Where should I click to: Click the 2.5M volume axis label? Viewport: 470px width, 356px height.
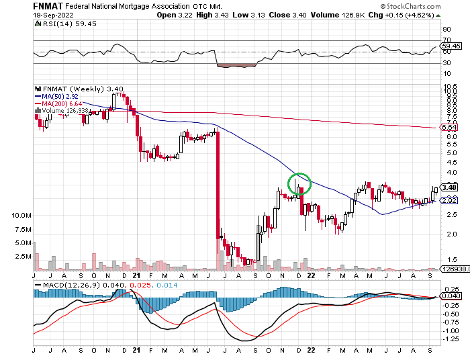pyautogui.click(x=23, y=257)
